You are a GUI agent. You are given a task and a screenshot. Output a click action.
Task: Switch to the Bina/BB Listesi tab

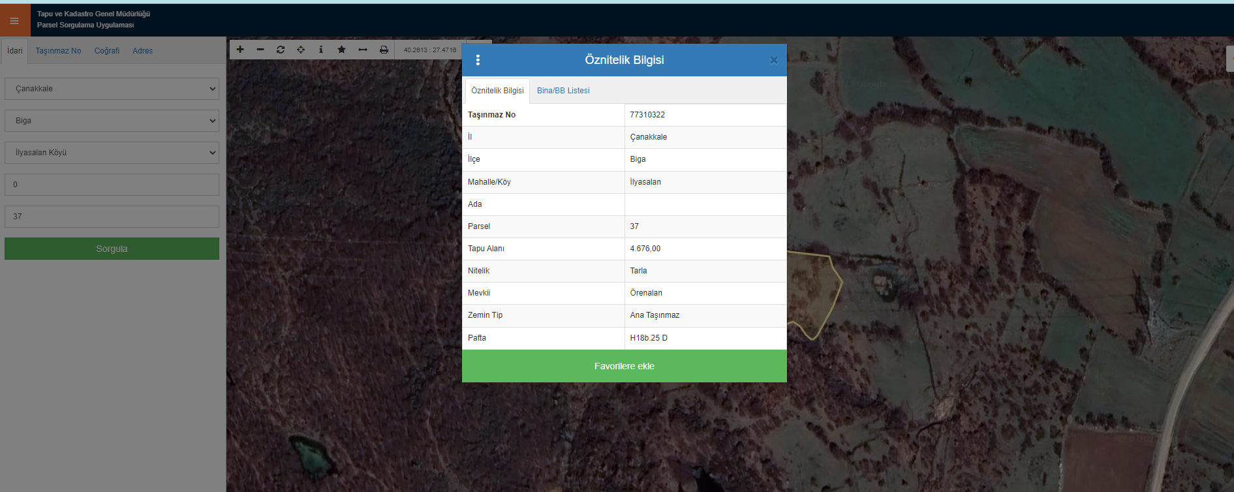click(563, 91)
